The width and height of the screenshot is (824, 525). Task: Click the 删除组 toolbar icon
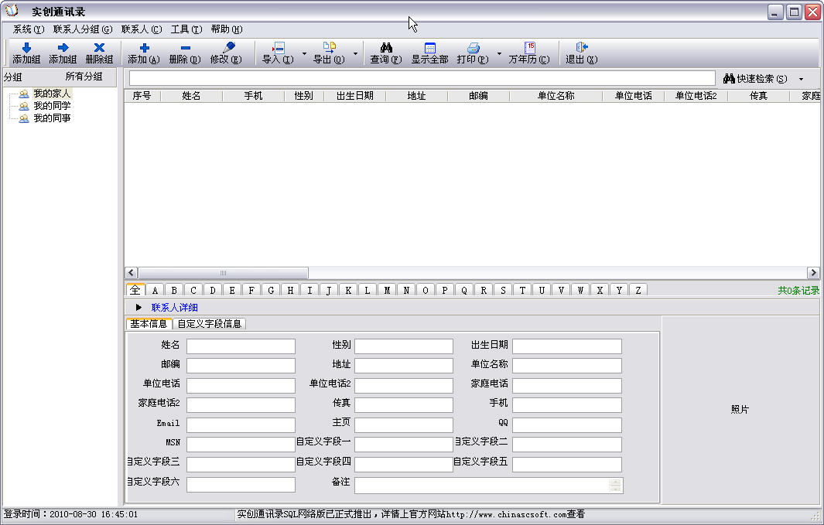(x=99, y=49)
